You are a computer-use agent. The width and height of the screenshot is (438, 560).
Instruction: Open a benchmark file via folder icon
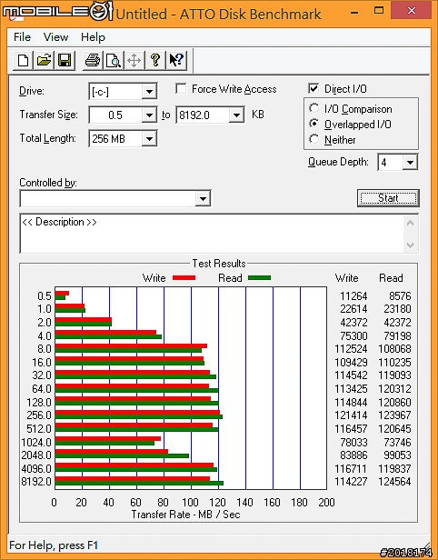pyautogui.click(x=44, y=60)
